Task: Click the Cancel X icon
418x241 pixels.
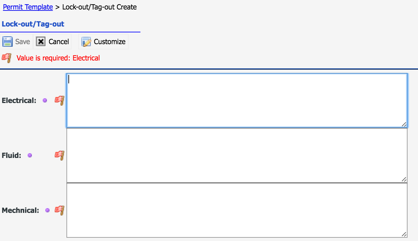Action: coord(41,42)
